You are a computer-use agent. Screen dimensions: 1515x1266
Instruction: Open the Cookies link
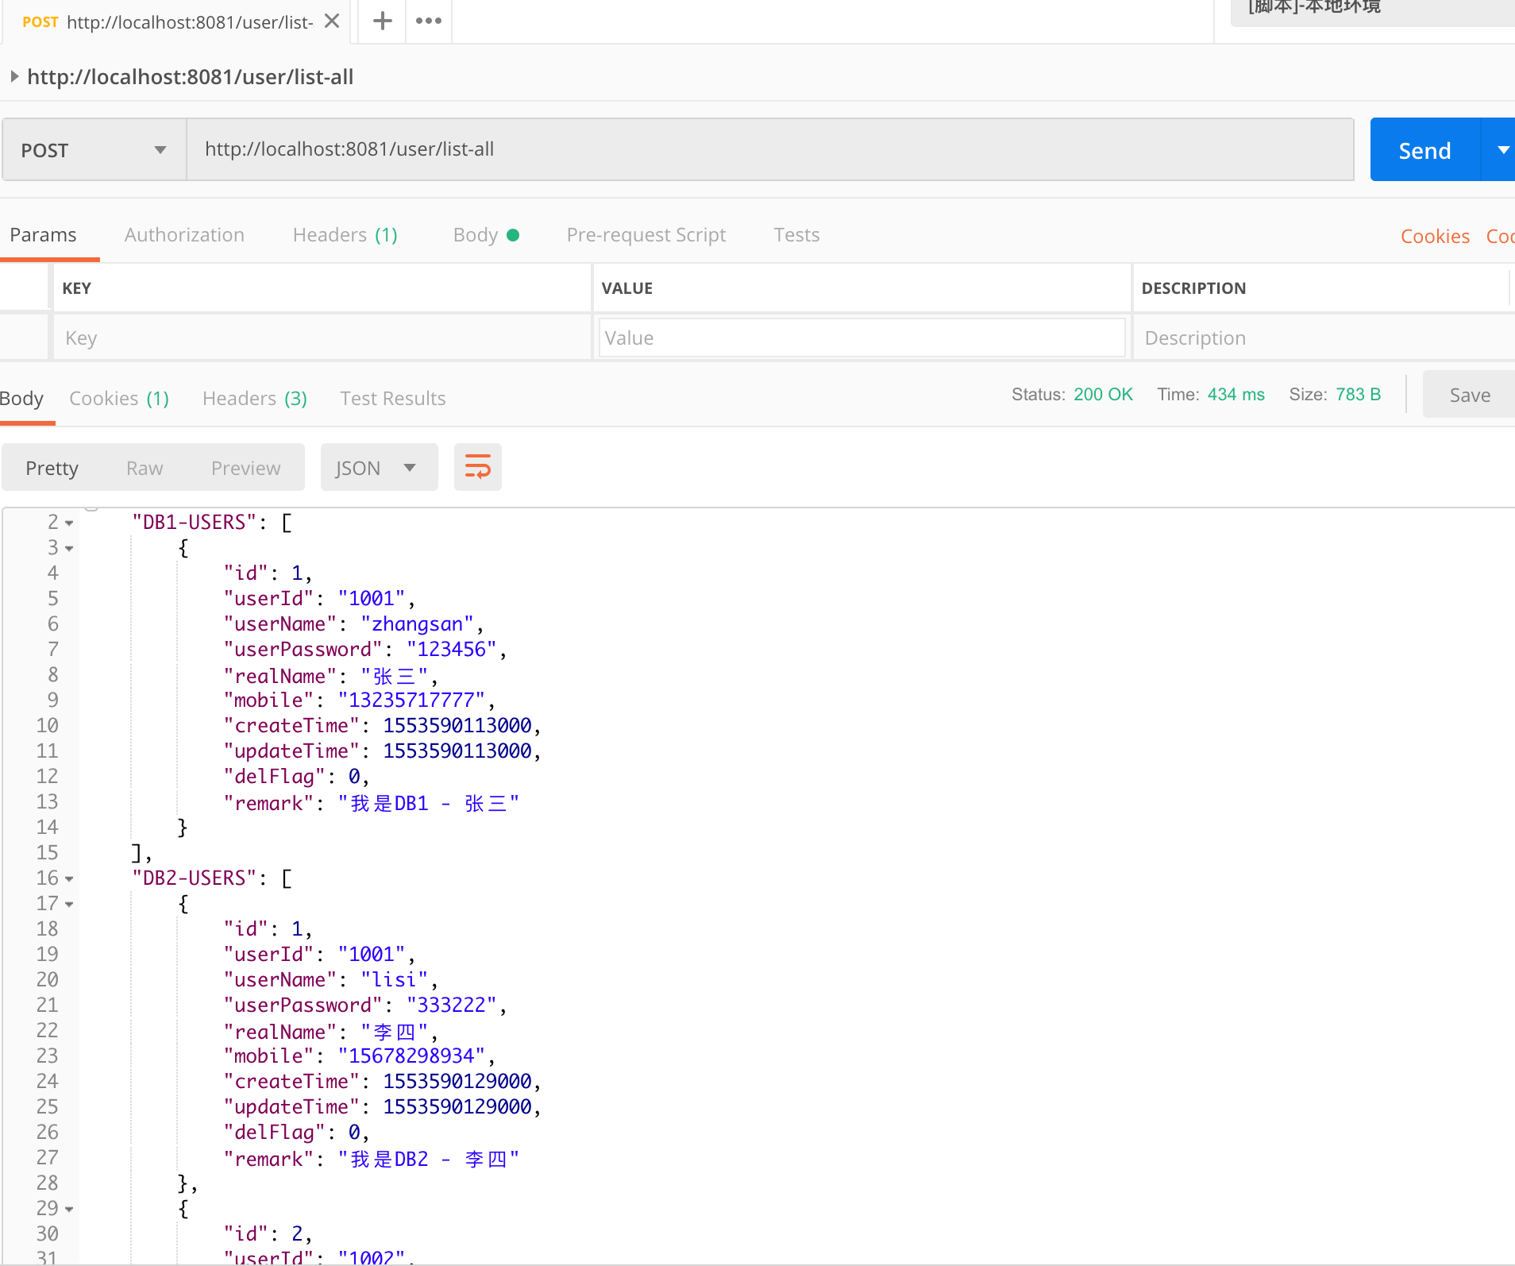1435,236
